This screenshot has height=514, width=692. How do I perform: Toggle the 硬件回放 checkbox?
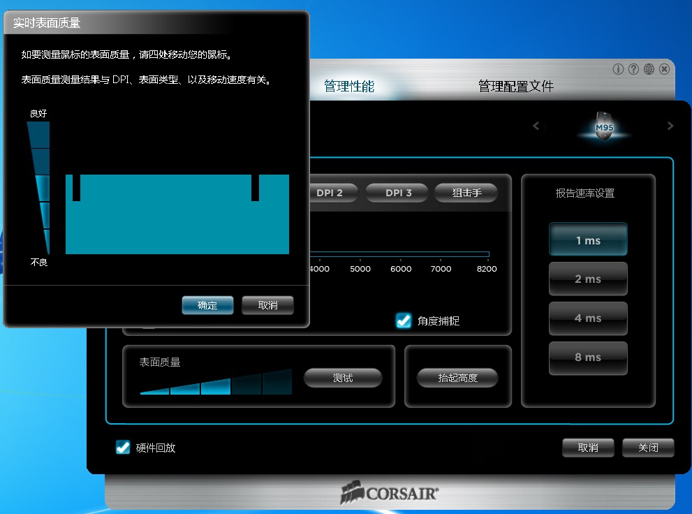123,448
